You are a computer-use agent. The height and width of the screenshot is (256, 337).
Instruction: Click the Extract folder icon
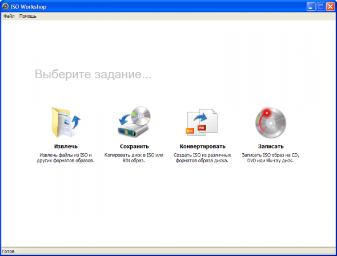[x=66, y=122]
